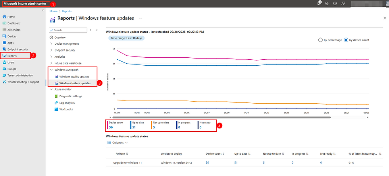389x176 pixels.
Task: Click 91% cell in table
Action: (351, 163)
